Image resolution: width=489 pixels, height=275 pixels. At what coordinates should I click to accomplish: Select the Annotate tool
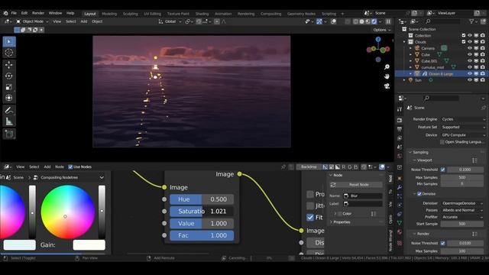(9, 110)
